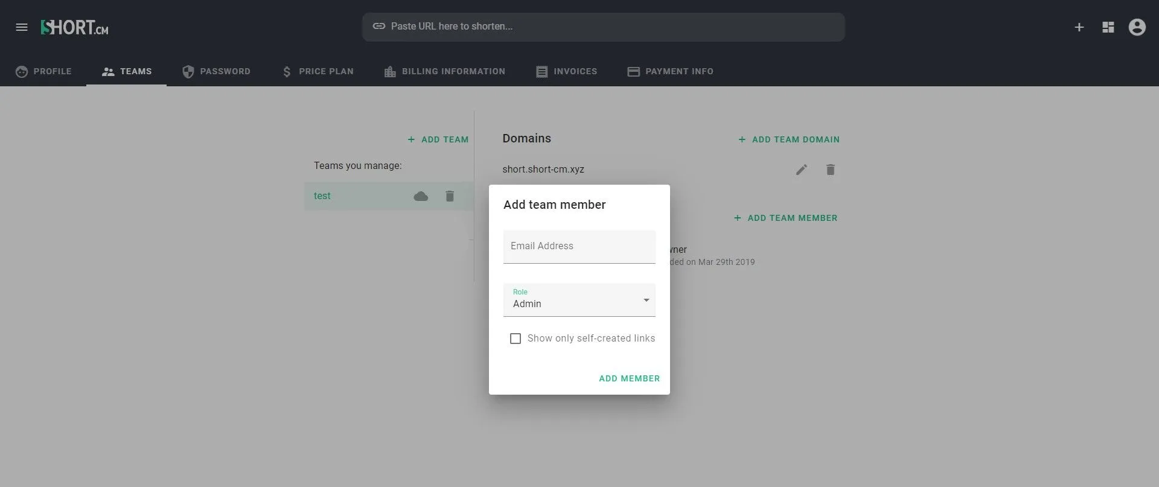The image size is (1159, 487).
Task: Select the Teams tab
Action: pos(127,71)
